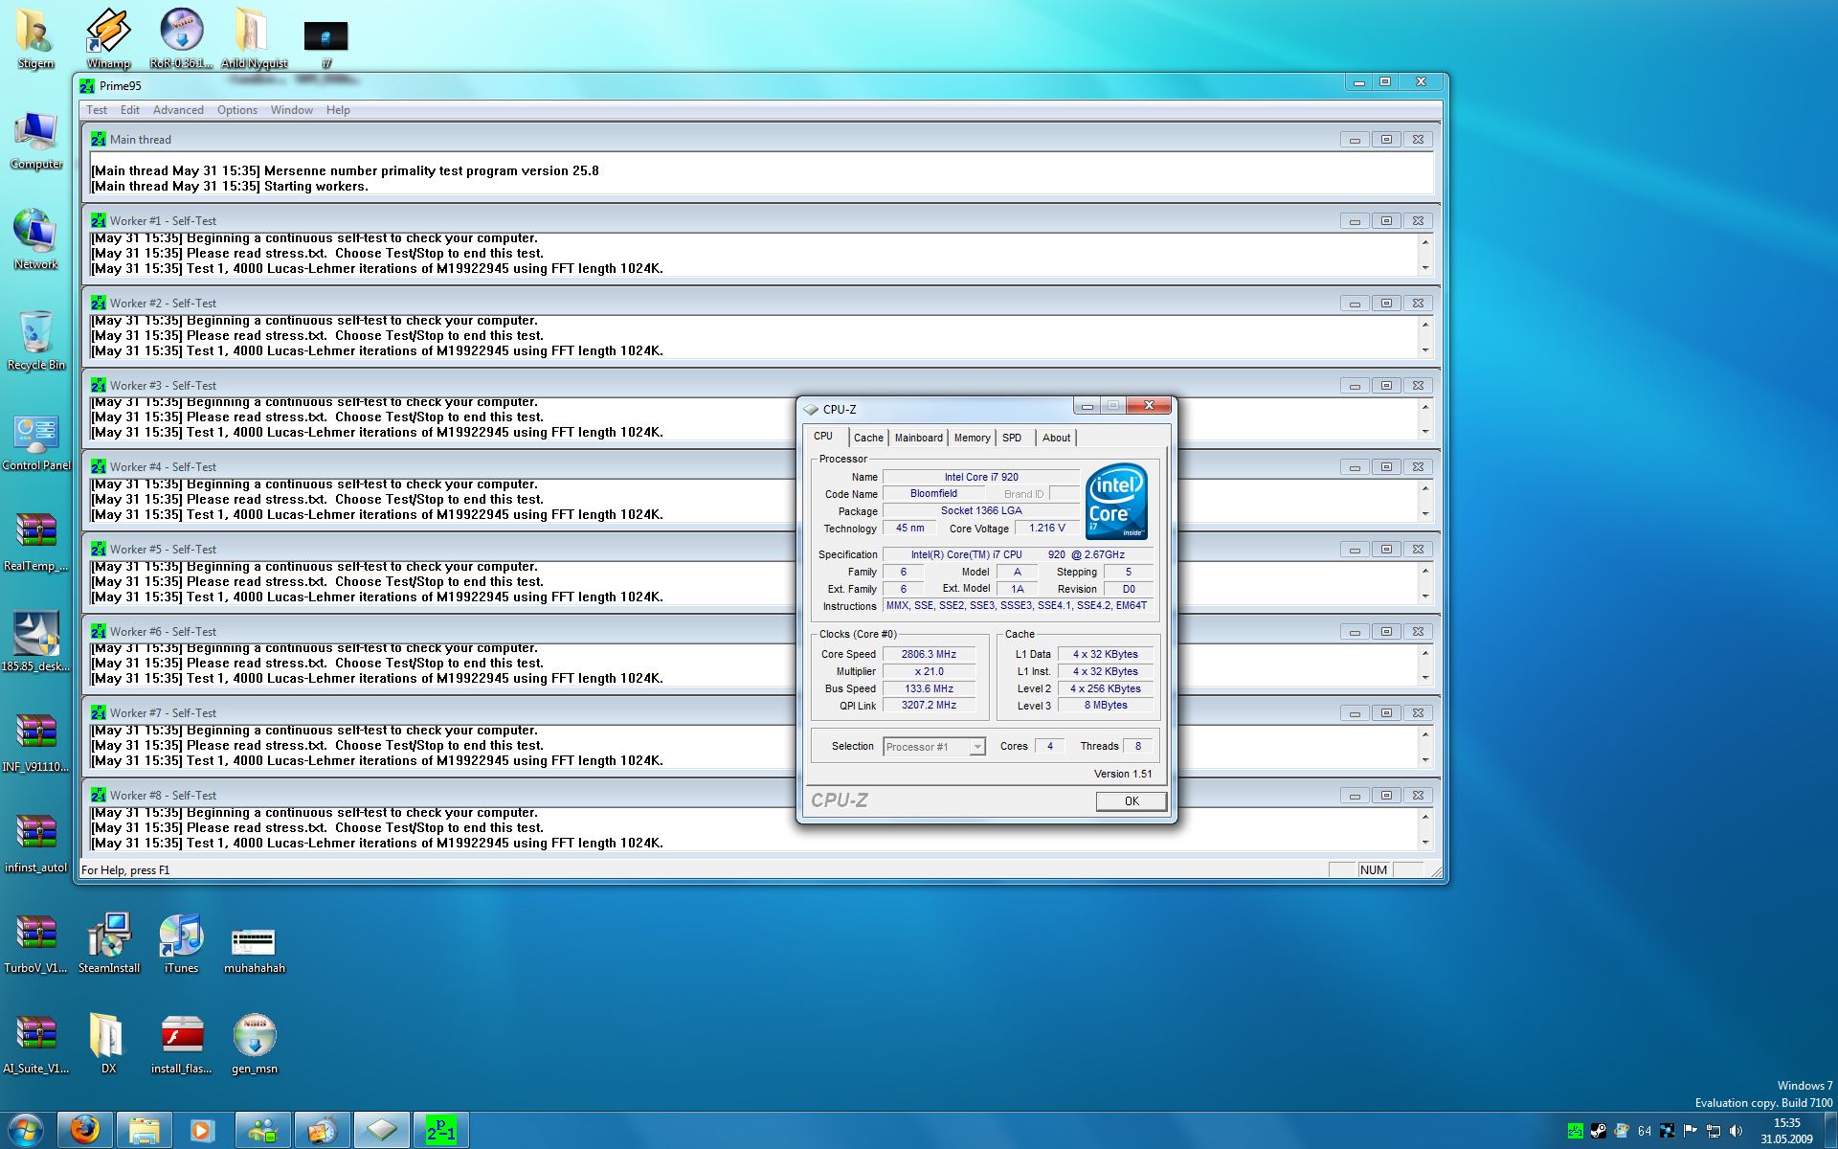Select the SteamInstall desktop icon

tap(109, 943)
